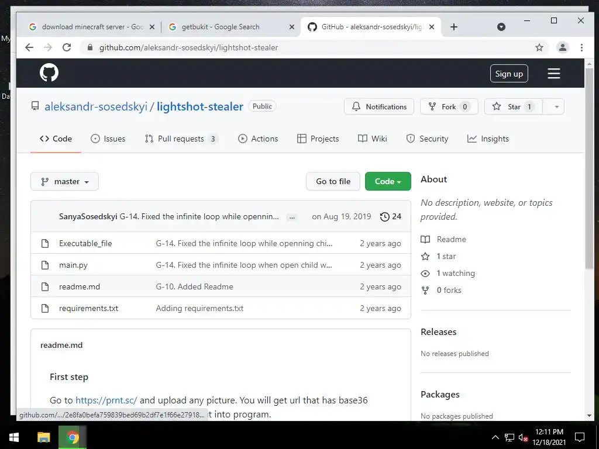Screen dimensions: 599x449
Task: Open the Chrome profile avatar icon
Action: pyautogui.click(x=562, y=47)
